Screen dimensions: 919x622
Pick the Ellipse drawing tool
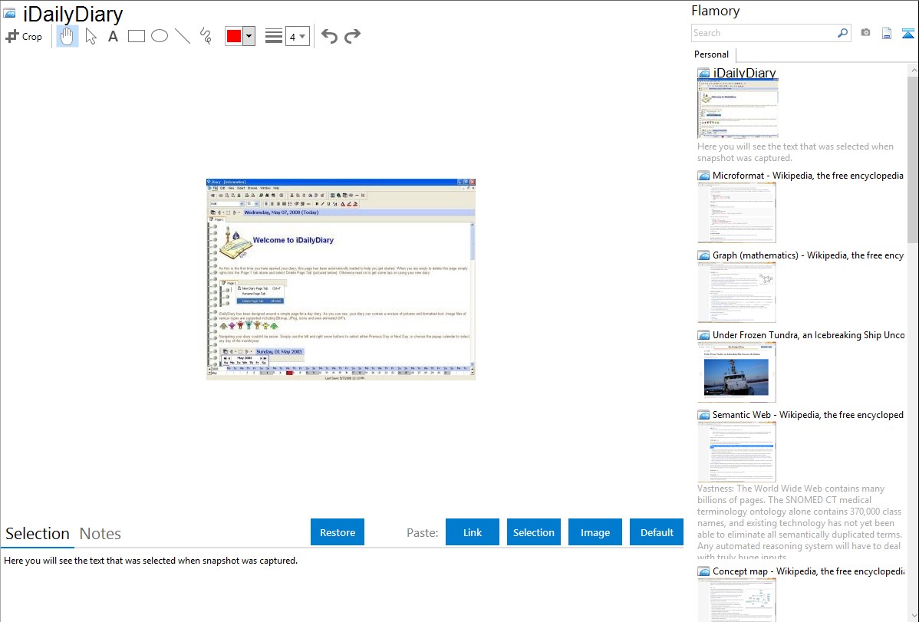[160, 36]
